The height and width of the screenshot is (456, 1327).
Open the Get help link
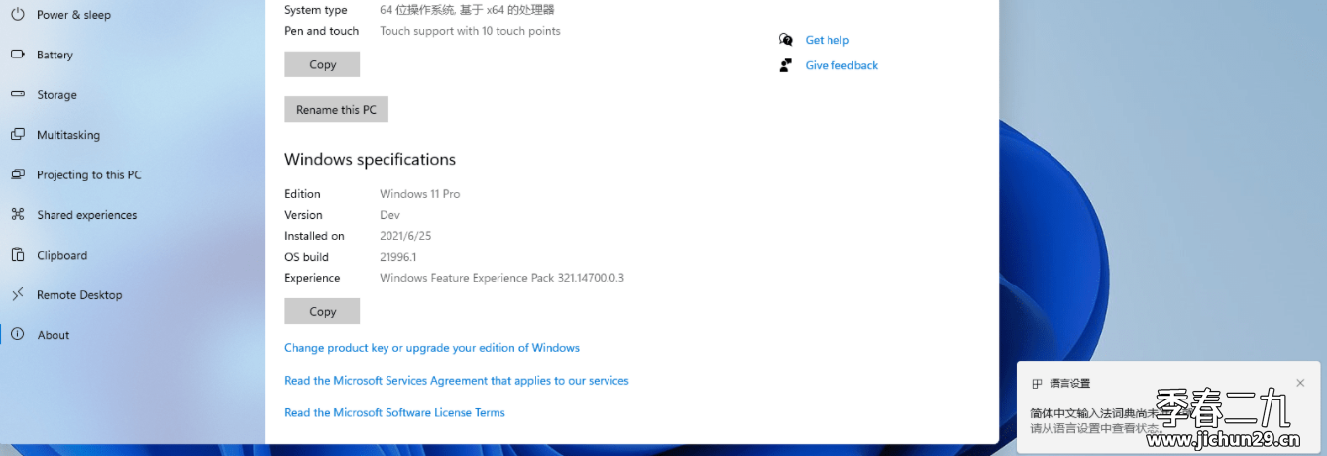point(828,40)
